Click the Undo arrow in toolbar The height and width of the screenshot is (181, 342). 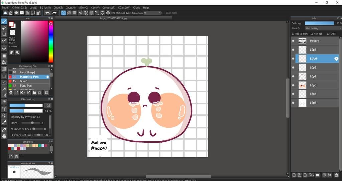(x=47, y=13)
